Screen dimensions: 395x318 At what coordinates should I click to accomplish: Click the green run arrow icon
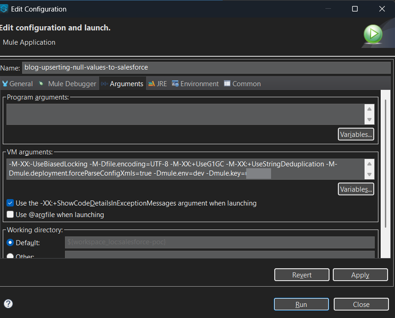[373, 34]
